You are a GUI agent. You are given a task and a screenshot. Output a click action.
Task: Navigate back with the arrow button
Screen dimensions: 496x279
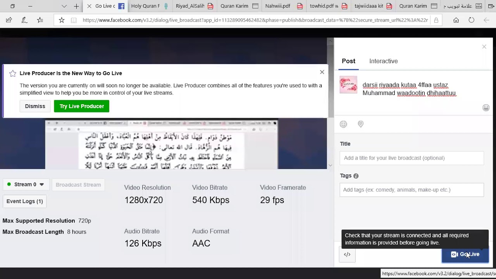(x=487, y=20)
